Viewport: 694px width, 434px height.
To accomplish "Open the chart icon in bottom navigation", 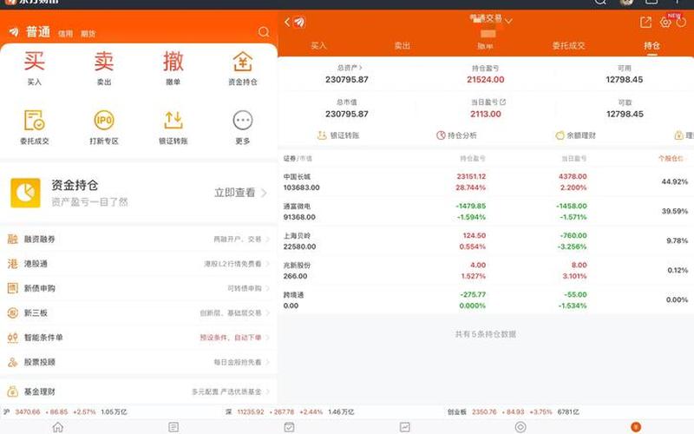I will click(x=405, y=427).
